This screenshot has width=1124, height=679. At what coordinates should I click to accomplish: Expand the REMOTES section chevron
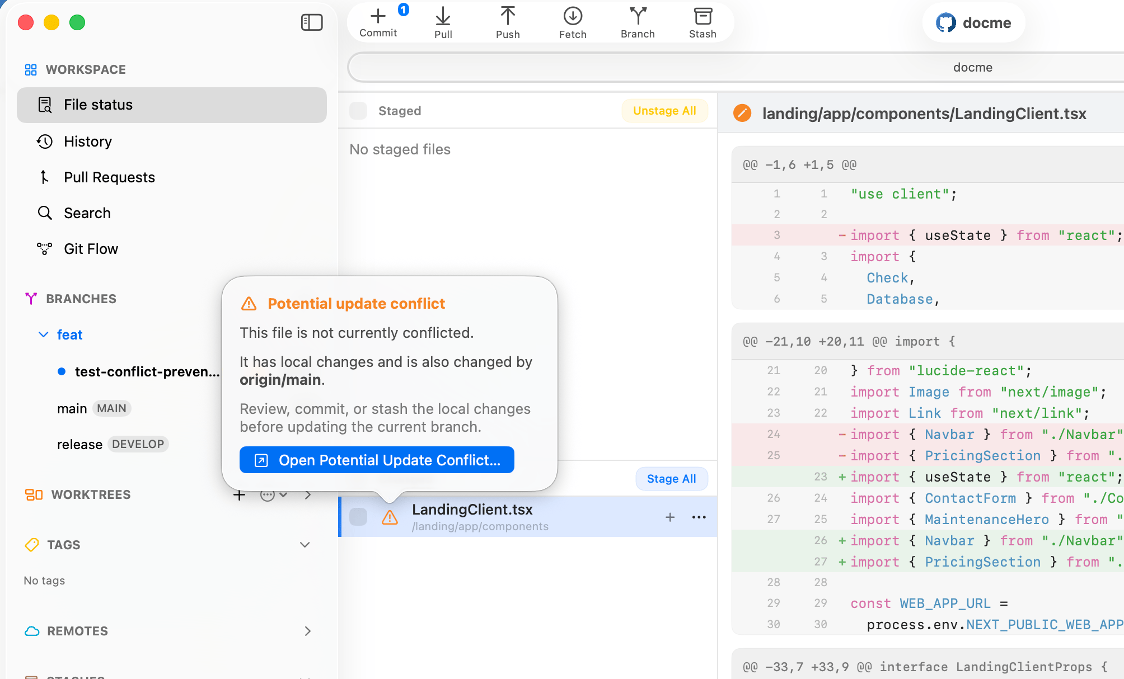(307, 631)
